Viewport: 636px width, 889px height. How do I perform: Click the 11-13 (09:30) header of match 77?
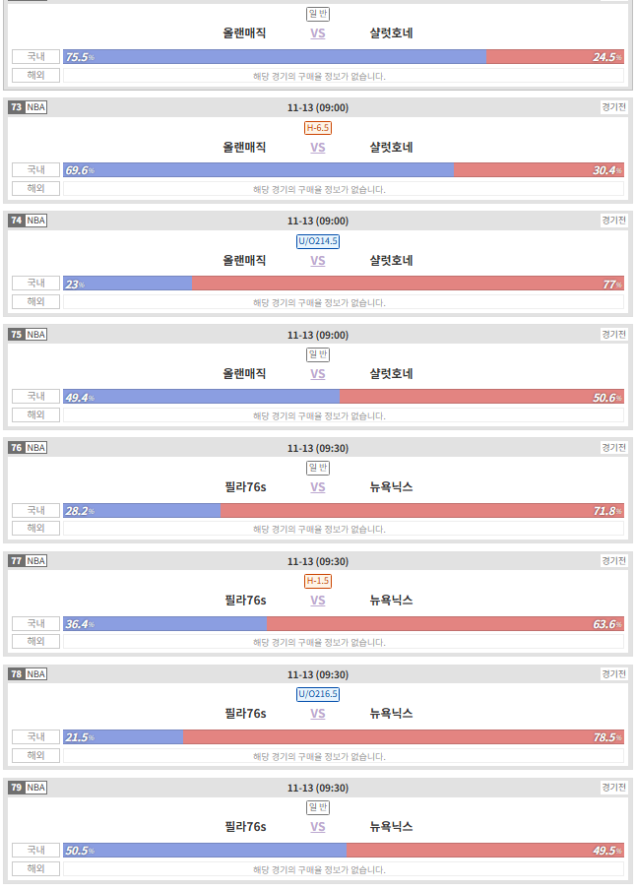tap(317, 561)
